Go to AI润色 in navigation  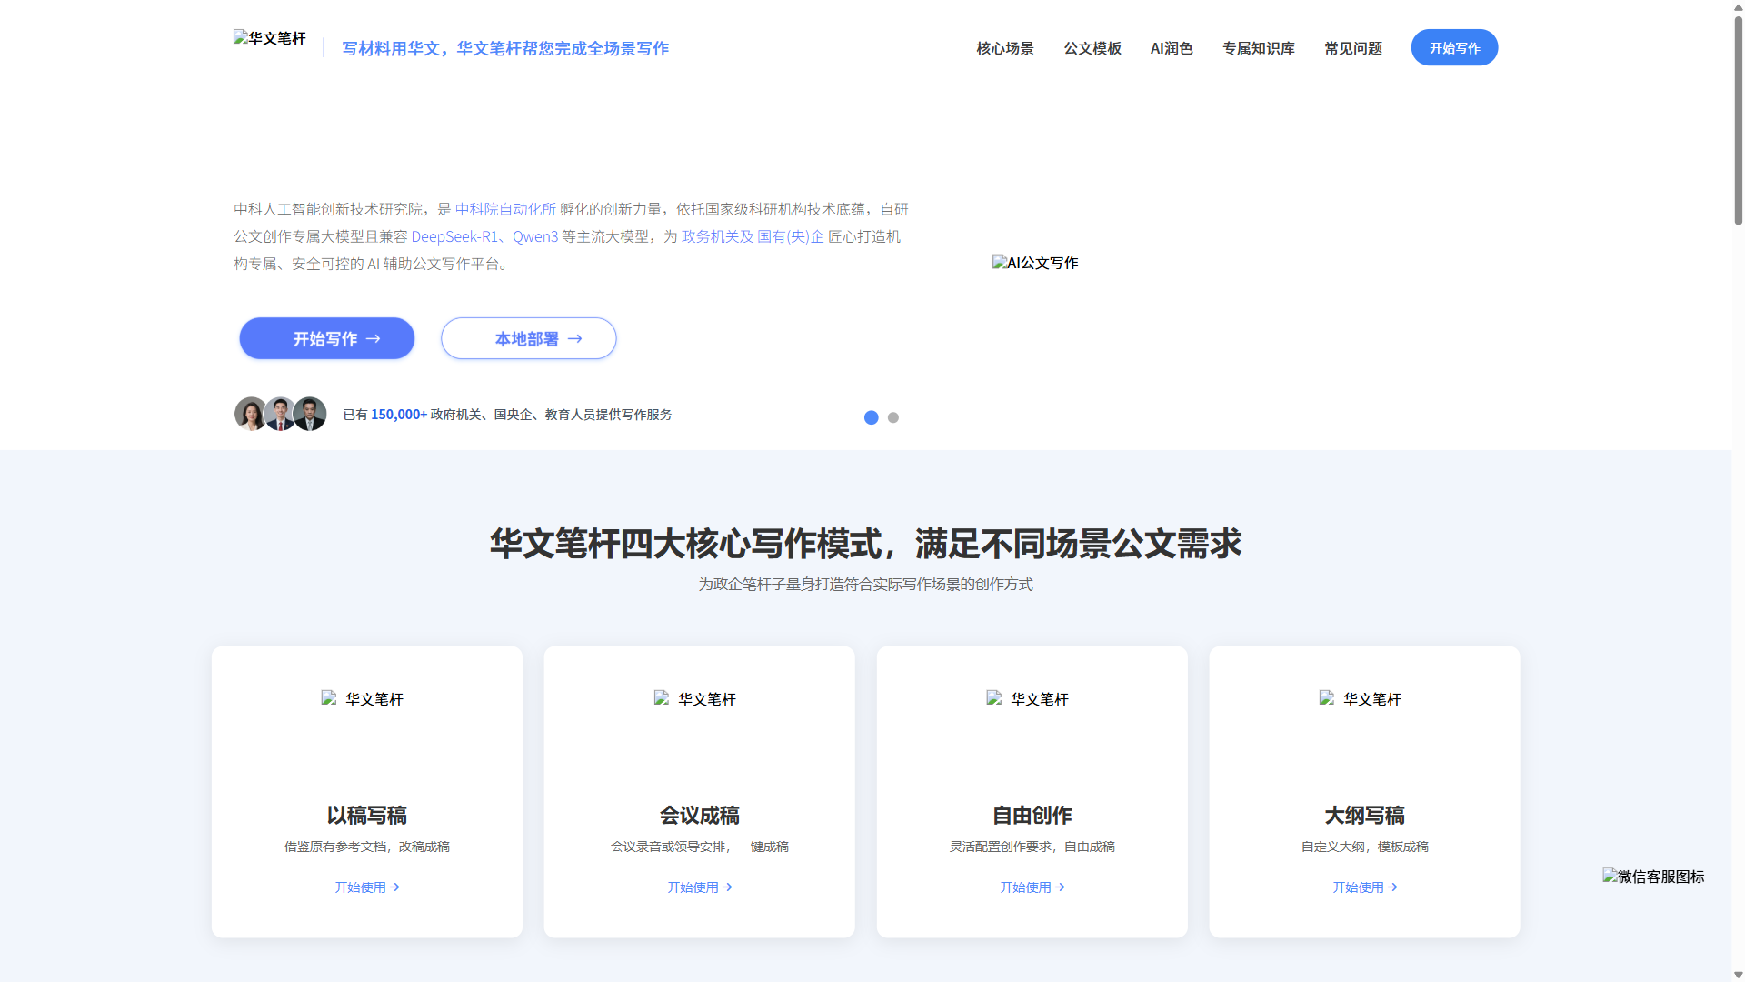pos(1172,48)
